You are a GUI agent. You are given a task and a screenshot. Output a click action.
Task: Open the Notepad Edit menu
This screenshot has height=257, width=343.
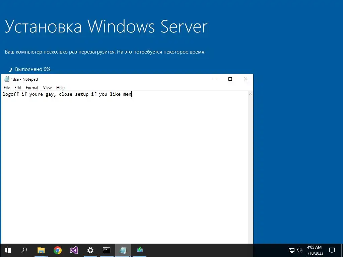18,88
